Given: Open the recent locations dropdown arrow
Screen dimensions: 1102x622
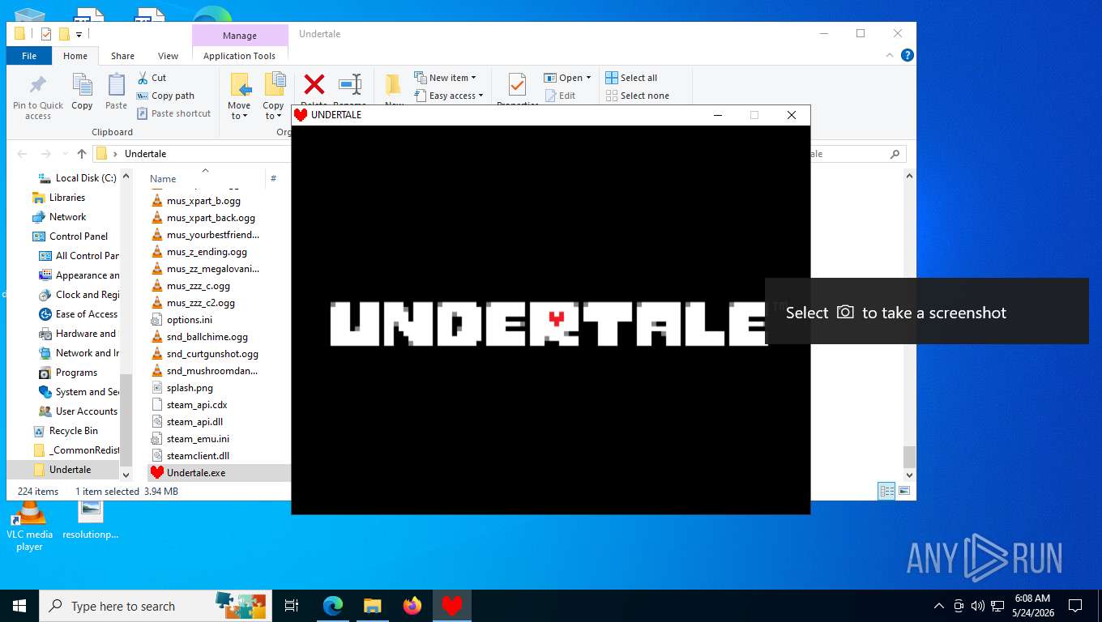Looking at the screenshot, I should pos(65,154).
